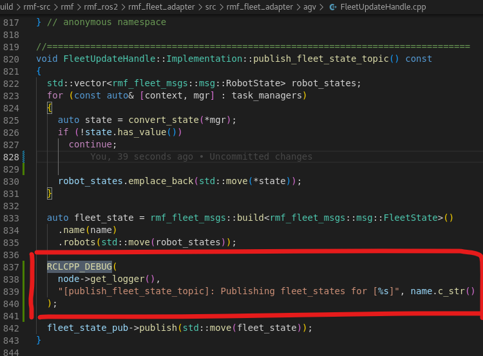The height and width of the screenshot is (356, 483).
Task: Click line number 842 in gutter
Action: tap(11, 328)
